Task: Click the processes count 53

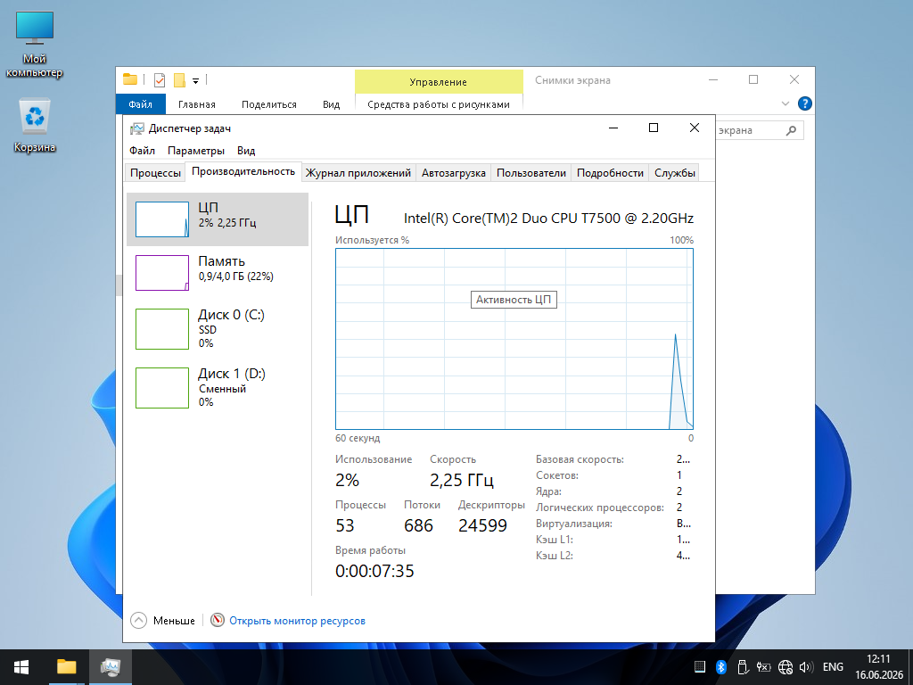Action: click(345, 525)
